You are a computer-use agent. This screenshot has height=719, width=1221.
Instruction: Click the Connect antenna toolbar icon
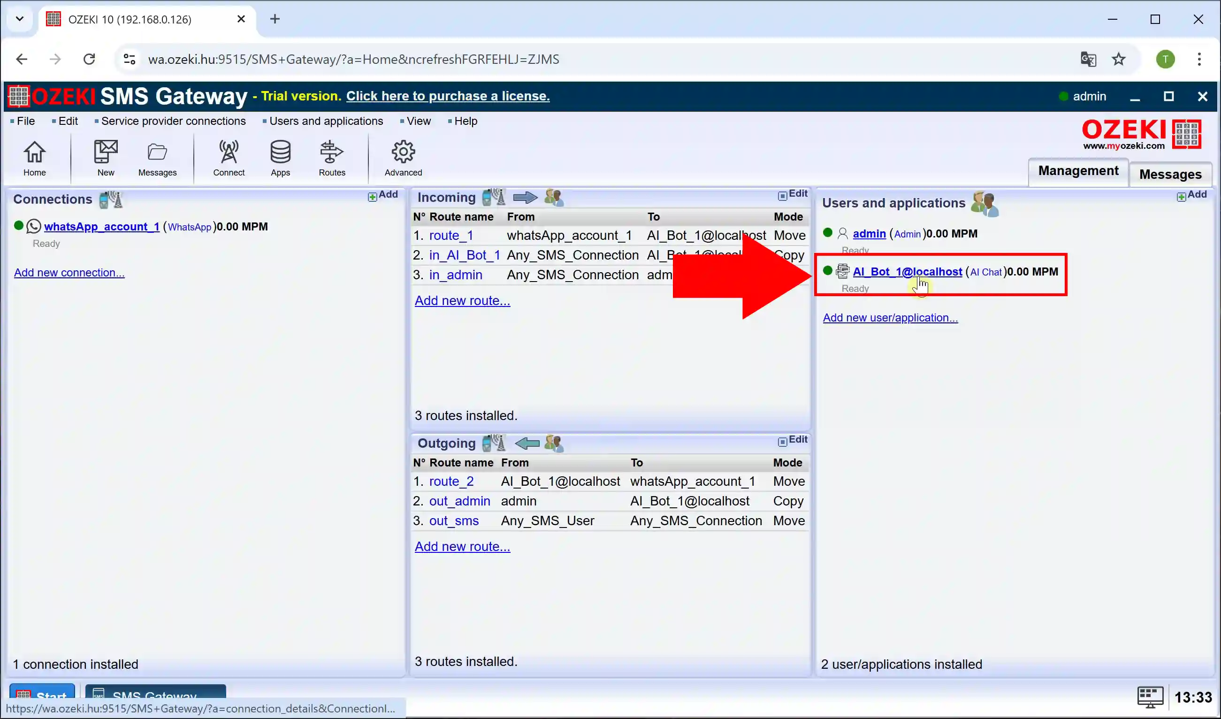tap(229, 159)
